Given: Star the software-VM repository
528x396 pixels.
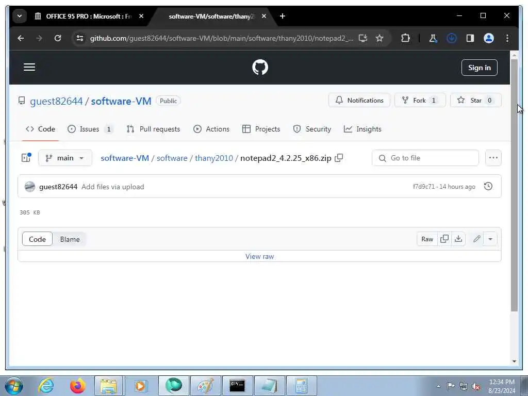Looking at the screenshot, I should 475,101.
